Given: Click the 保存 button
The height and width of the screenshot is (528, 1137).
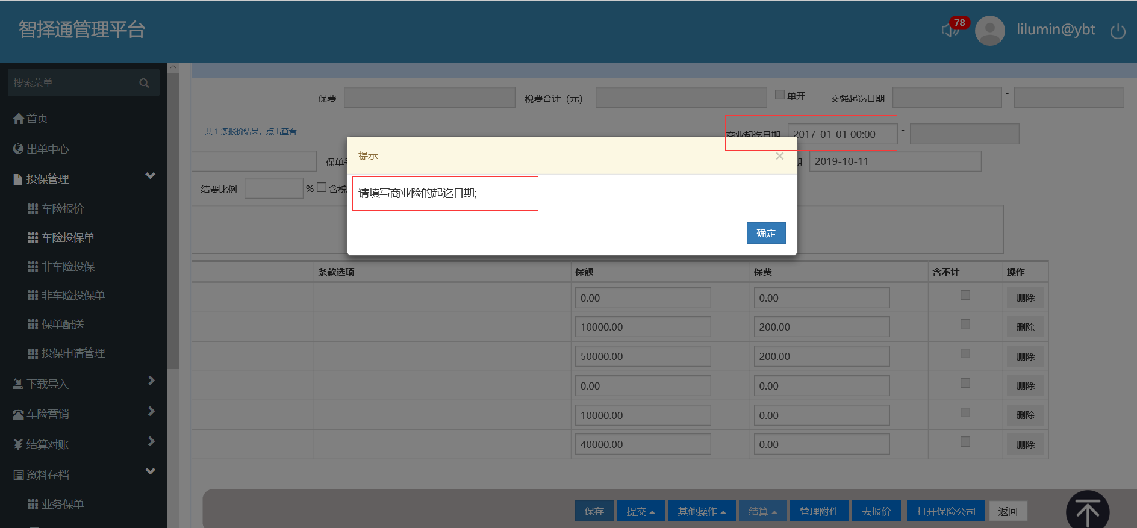Looking at the screenshot, I should point(594,511).
